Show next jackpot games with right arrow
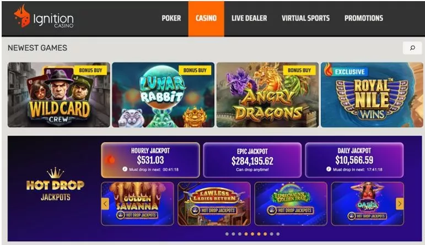The width and height of the screenshot is (425, 245). [400, 204]
